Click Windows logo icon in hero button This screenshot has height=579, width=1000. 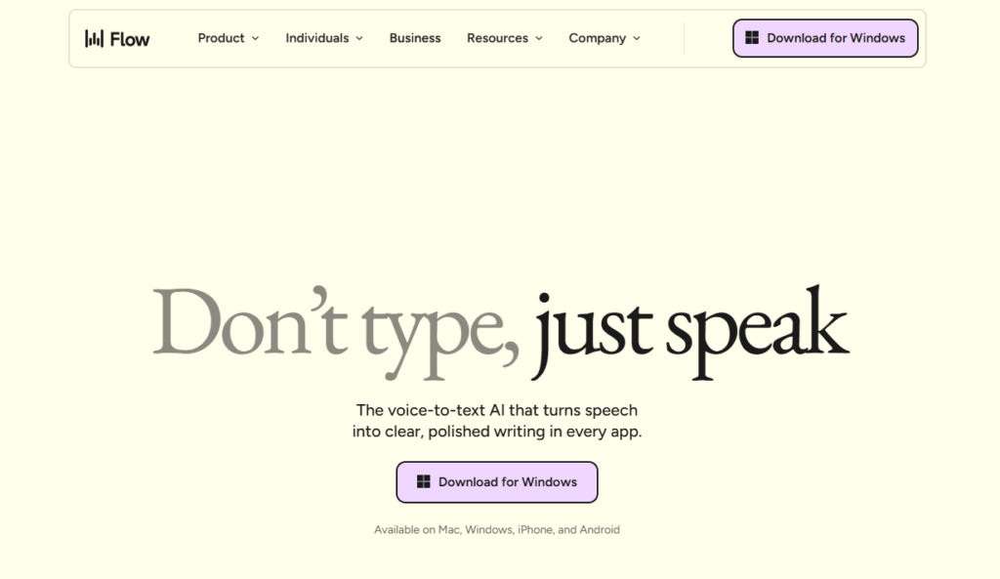424,481
